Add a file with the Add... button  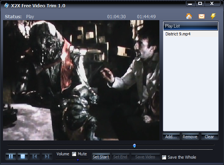tap(171, 137)
